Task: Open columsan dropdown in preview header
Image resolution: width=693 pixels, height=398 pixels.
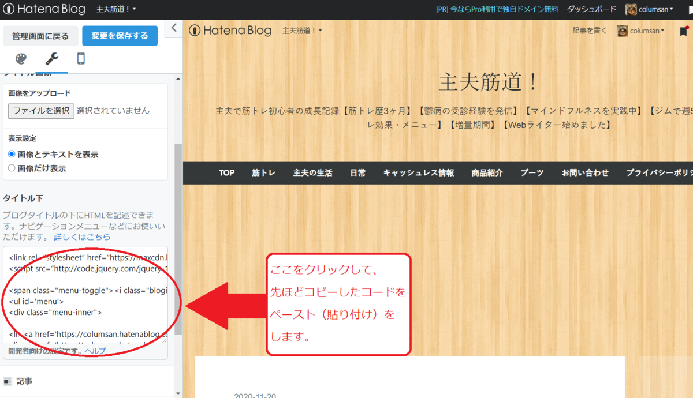Action: pyautogui.click(x=647, y=31)
